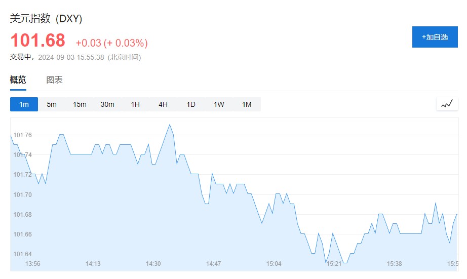Click the line chart type icon
The width and height of the screenshot is (467, 279).
[x=446, y=104]
